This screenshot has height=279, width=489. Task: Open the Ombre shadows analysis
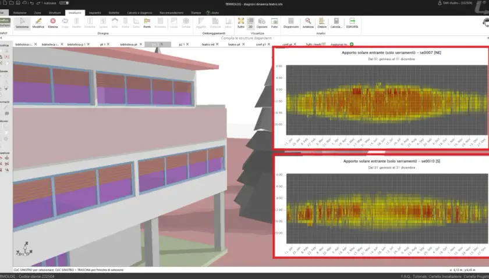tap(322, 23)
